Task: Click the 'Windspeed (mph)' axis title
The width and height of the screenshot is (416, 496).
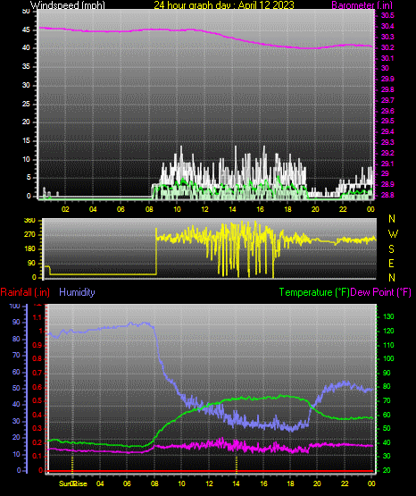Action: pos(68,5)
